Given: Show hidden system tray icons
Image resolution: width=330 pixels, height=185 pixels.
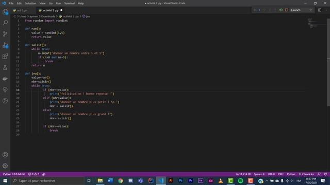Looking at the screenshot, I should 267,181.
